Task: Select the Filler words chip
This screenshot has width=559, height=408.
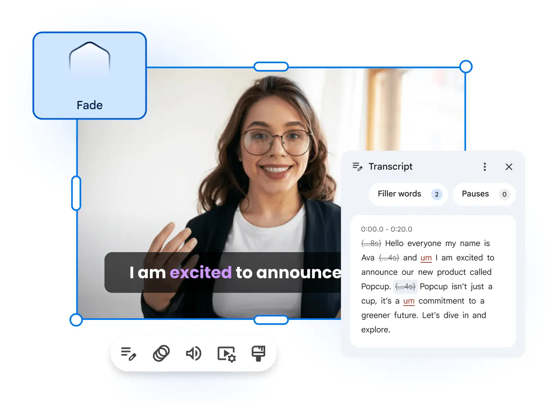Action: point(408,194)
